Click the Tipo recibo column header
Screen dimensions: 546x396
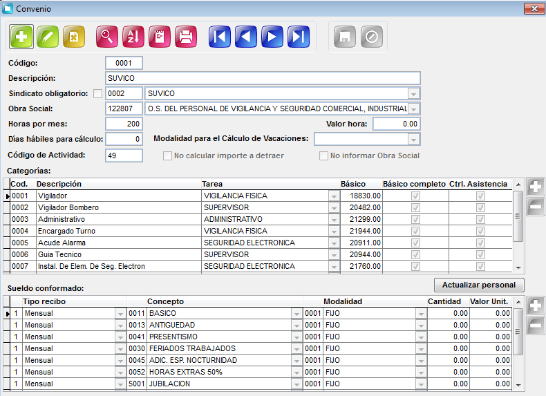(x=44, y=301)
